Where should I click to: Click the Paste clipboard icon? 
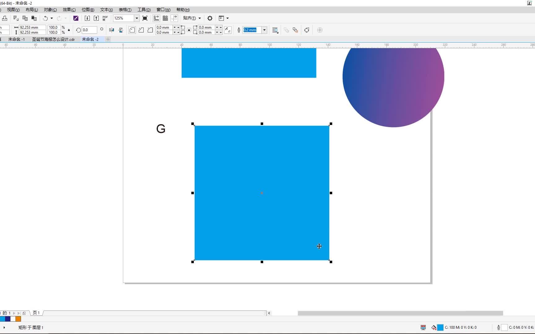pyautogui.click(x=34, y=18)
